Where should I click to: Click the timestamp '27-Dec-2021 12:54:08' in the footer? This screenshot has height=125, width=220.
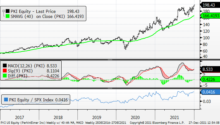(204, 123)
